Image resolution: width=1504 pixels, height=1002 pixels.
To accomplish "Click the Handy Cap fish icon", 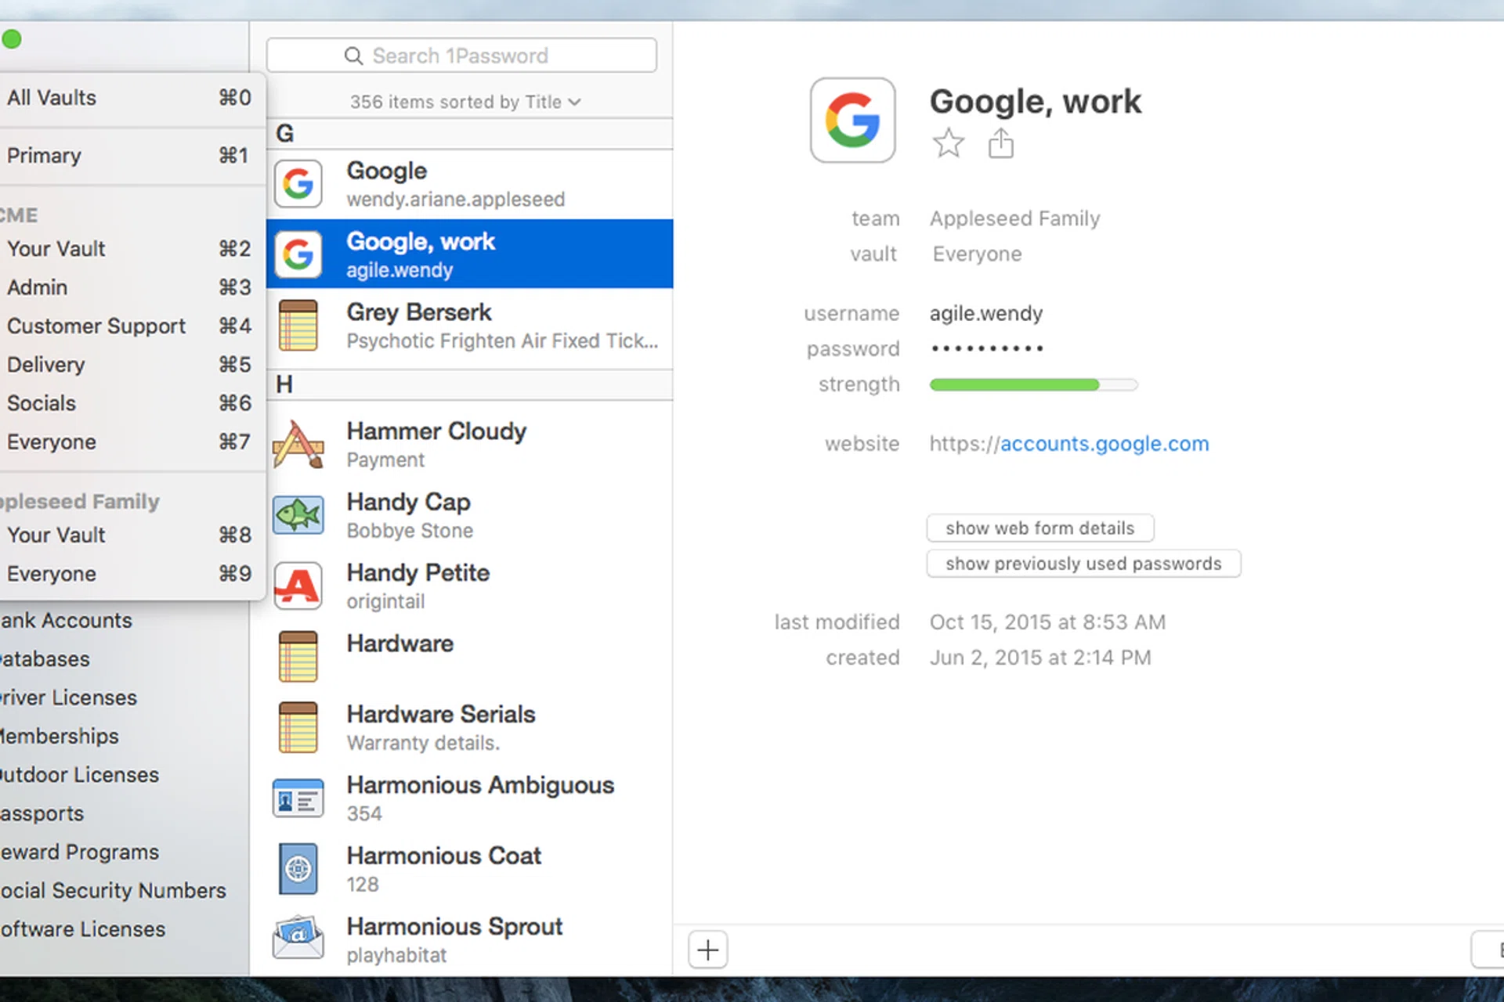I will point(298,514).
